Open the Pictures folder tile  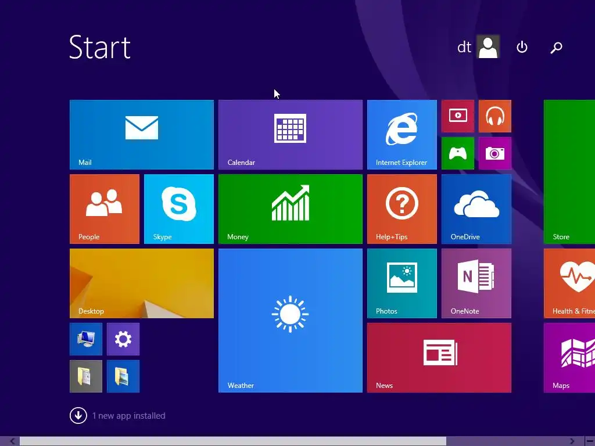pyautogui.click(x=123, y=376)
